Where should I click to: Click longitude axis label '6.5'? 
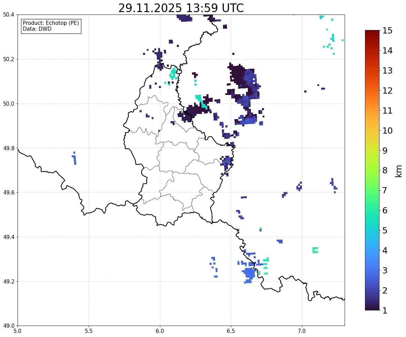pos(231,331)
